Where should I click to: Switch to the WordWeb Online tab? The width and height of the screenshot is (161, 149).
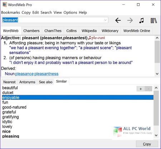pos(137,31)
